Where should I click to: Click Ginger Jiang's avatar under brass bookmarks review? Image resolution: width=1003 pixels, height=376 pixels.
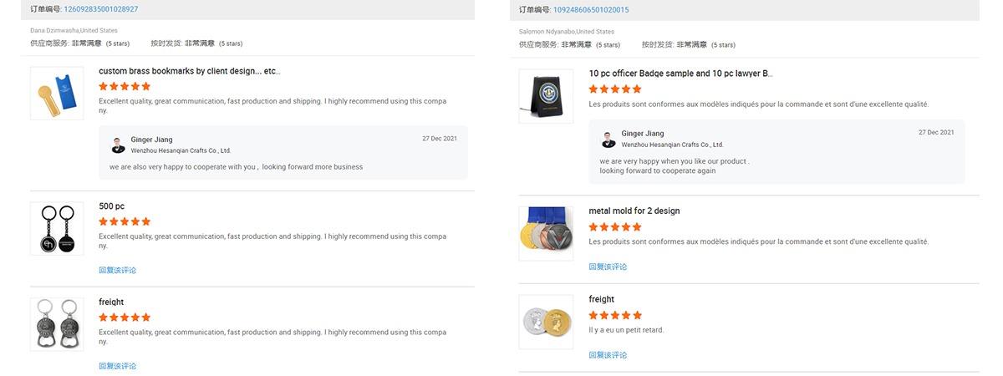[x=118, y=145]
